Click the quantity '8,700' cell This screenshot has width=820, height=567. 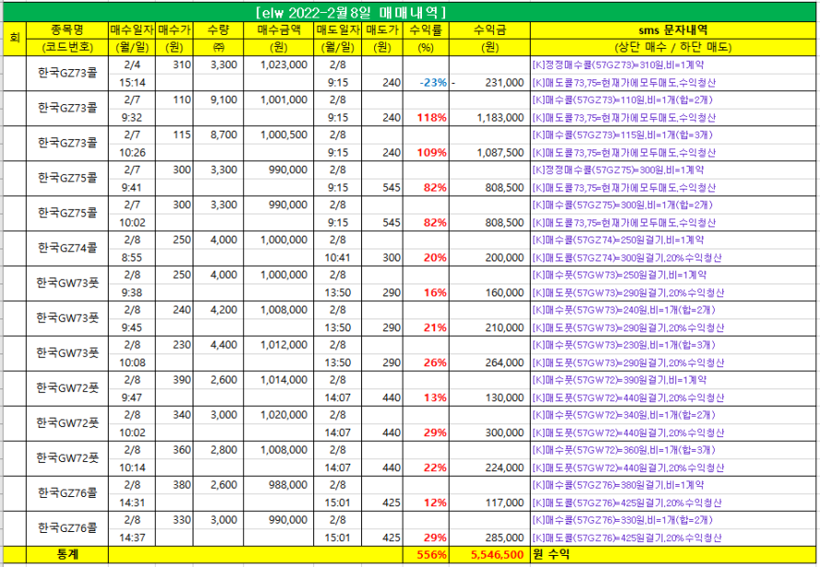[x=218, y=134]
